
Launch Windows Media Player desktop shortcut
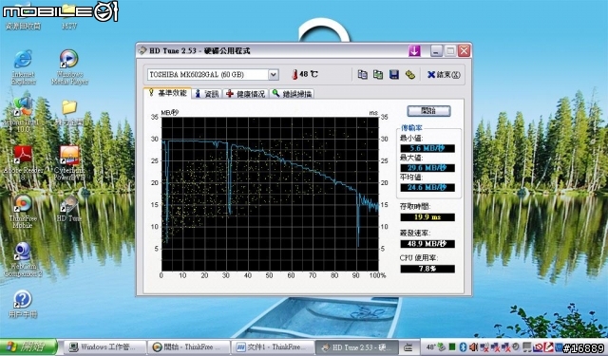tap(69, 67)
